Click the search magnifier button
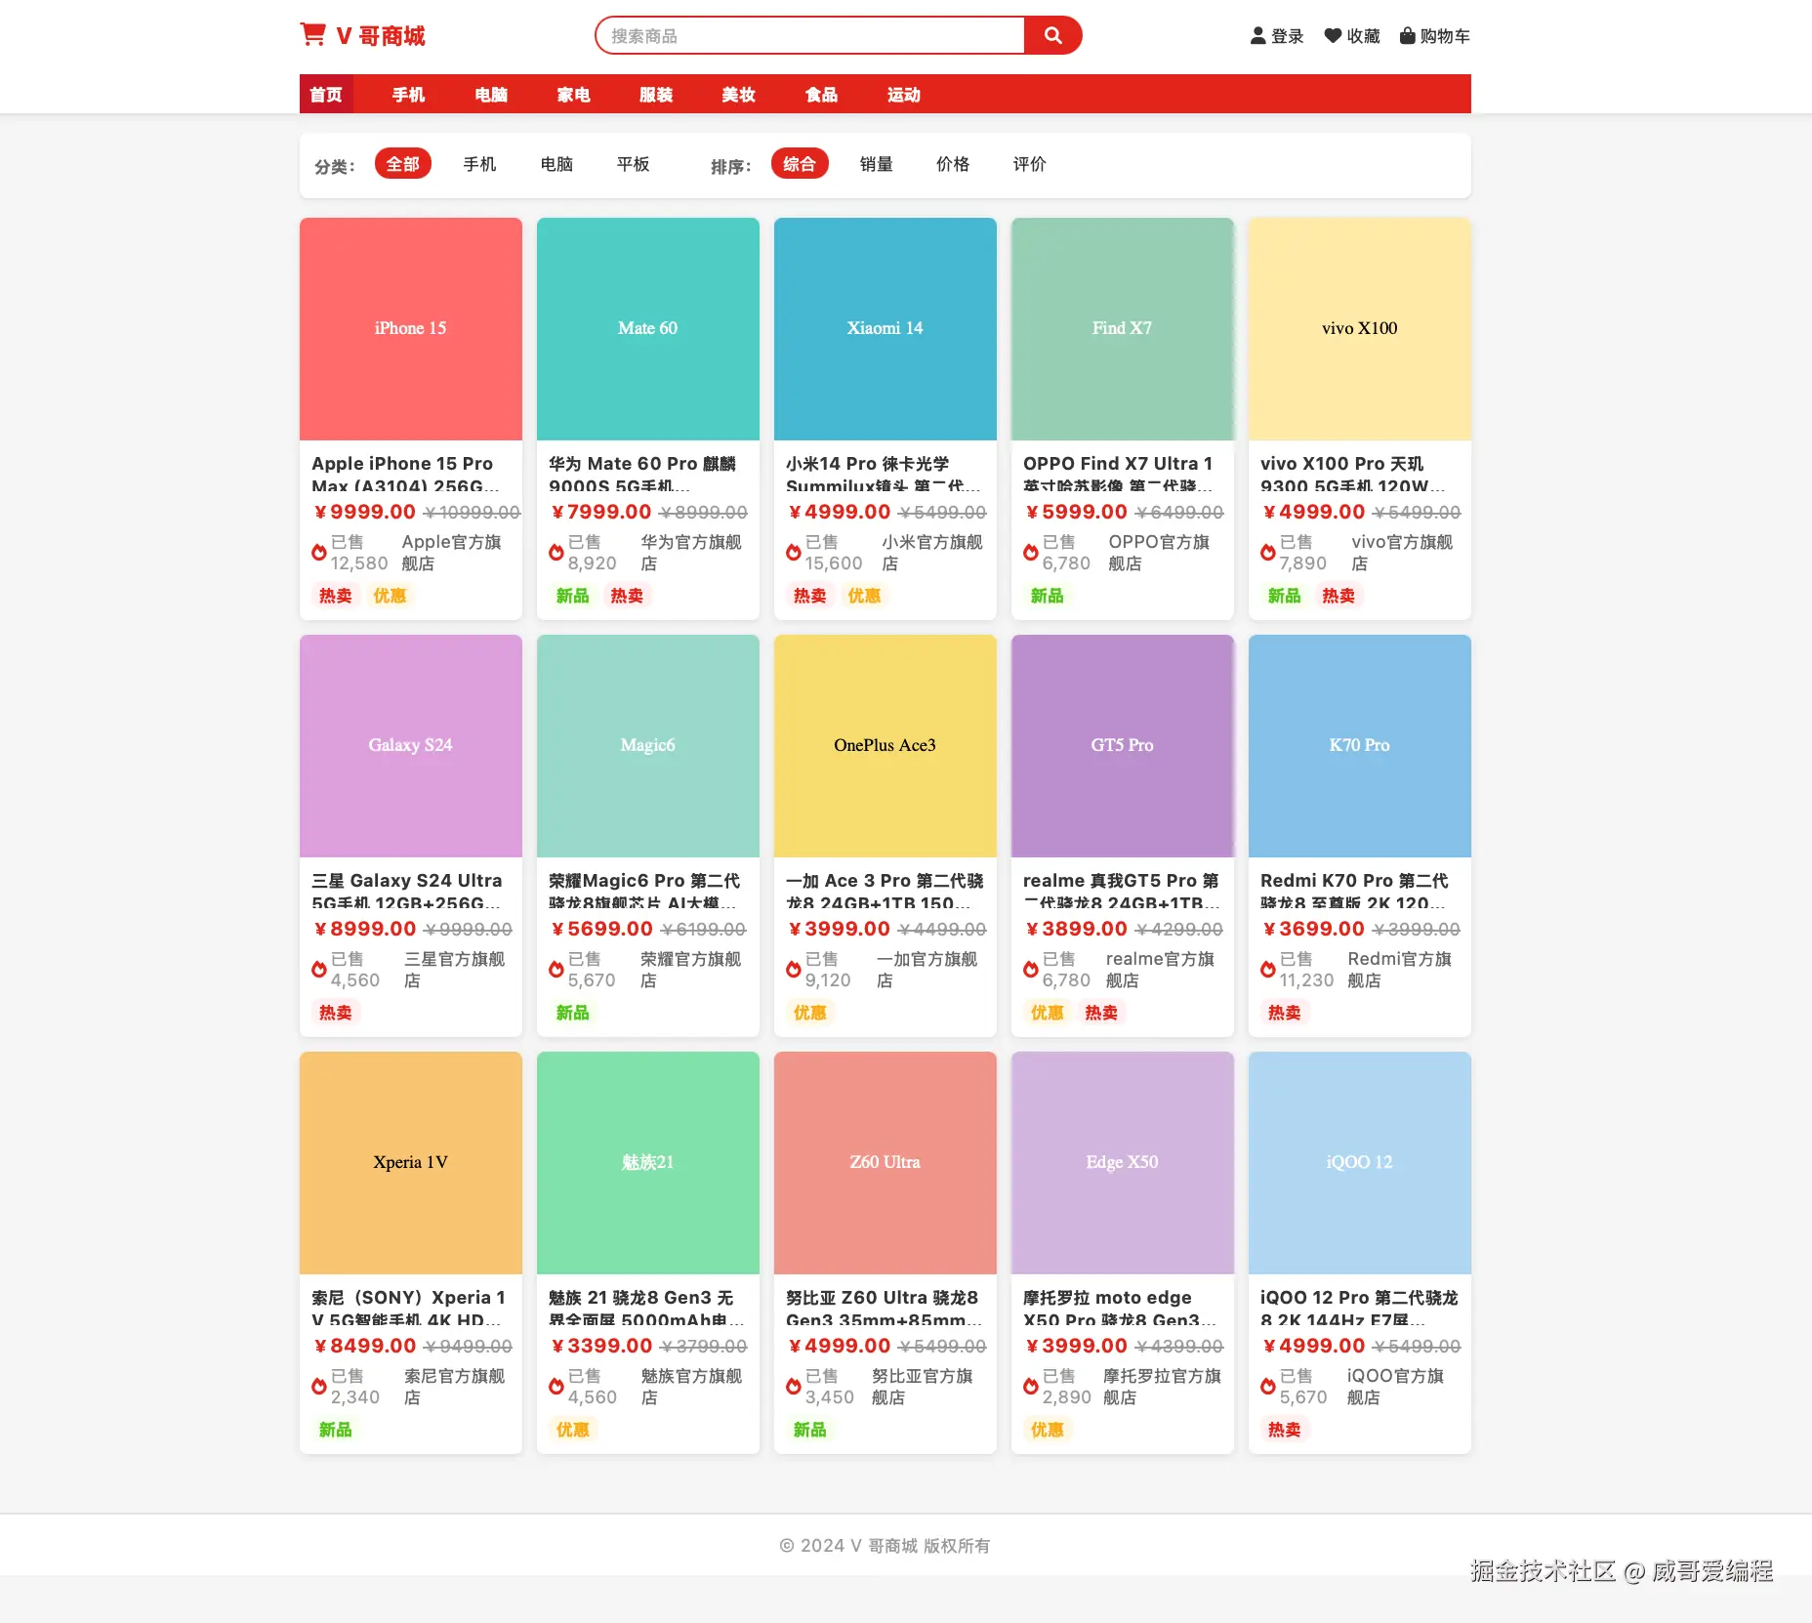This screenshot has height=1623, width=1812. tap(1052, 35)
